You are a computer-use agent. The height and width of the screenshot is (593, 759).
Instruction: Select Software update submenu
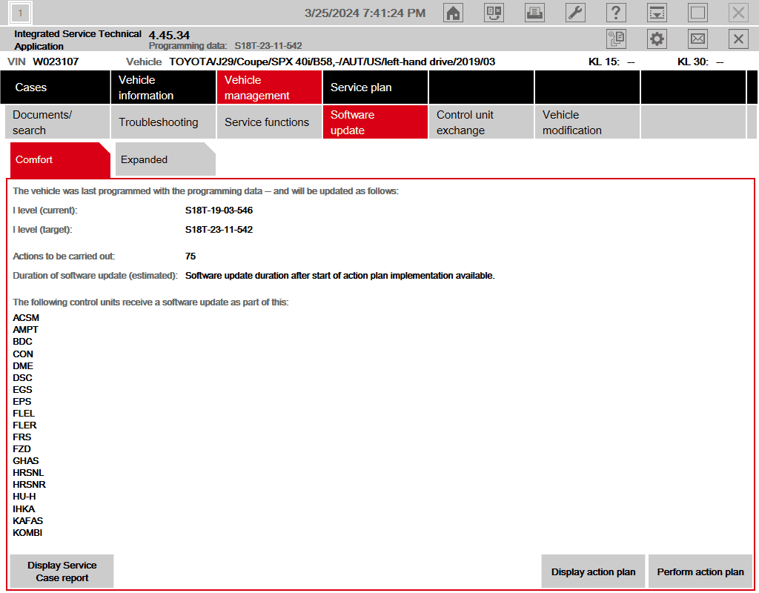click(x=376, y=122)
